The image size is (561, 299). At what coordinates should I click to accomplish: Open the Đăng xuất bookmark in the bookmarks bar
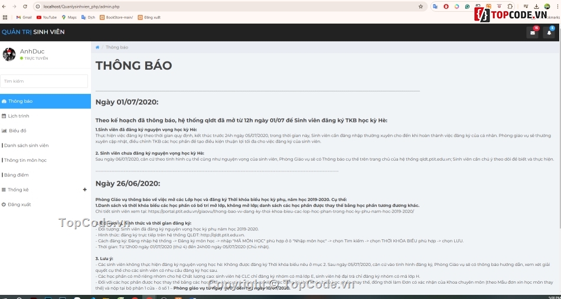pos(149,17)
